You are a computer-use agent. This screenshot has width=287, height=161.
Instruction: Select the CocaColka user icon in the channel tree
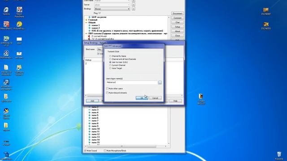(89, 39)
